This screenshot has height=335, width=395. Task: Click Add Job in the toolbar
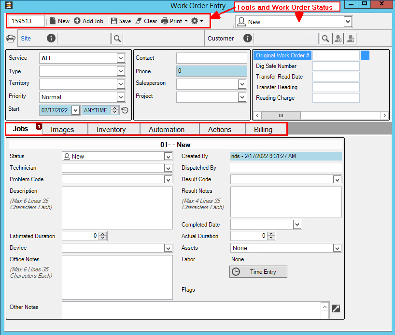(x=88, y=21)
